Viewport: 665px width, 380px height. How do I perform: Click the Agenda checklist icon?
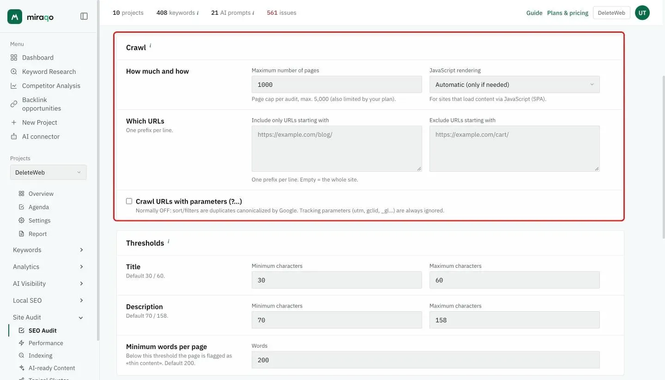click(21, 207)
